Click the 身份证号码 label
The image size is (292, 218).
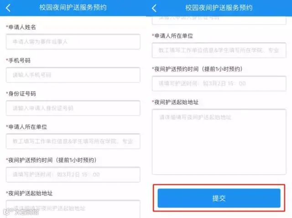[x=21, y=94]
